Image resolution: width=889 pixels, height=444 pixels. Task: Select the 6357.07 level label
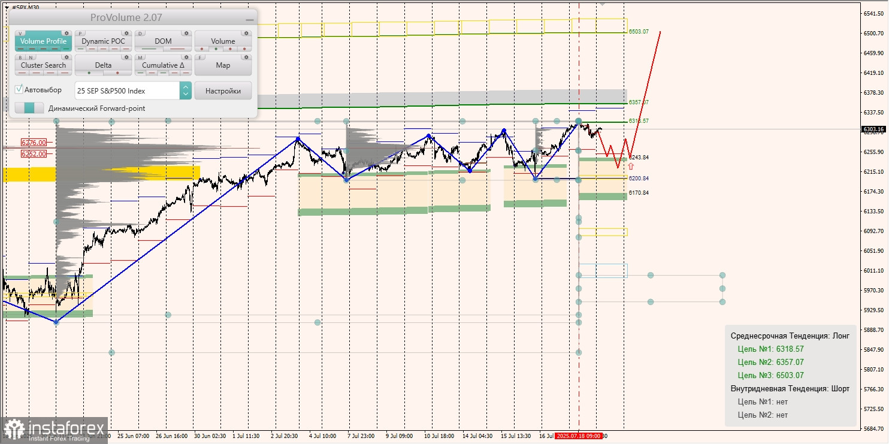click(x=639, y=102)
